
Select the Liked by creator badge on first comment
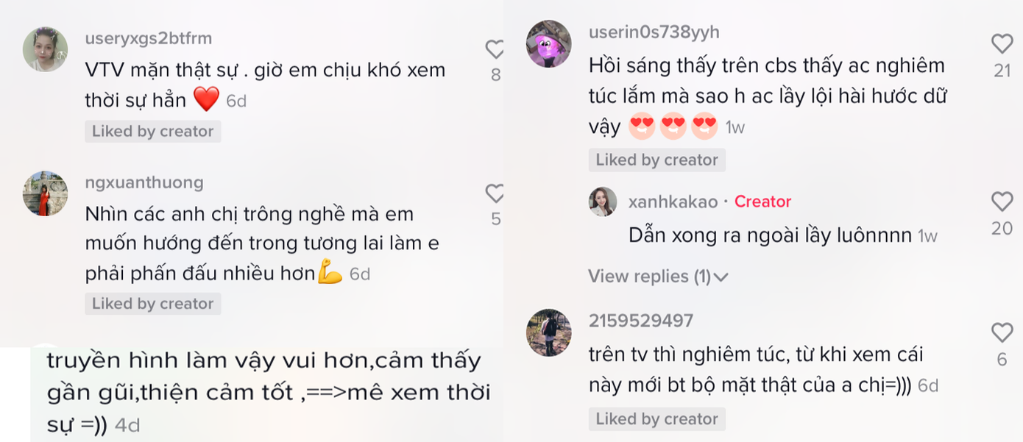[x=152, y=131]
